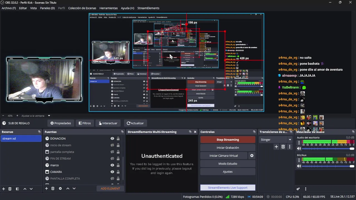The width and height of the screenshot is (356, 200).
Task: Delete selected scene with trash icon
Action: tap(10, 189)
